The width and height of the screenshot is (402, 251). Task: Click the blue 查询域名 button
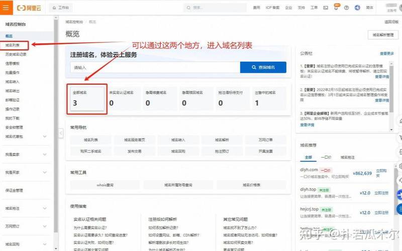point(263,67)
